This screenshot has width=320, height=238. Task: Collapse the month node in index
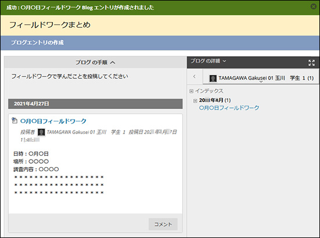(x=195, y=100)
